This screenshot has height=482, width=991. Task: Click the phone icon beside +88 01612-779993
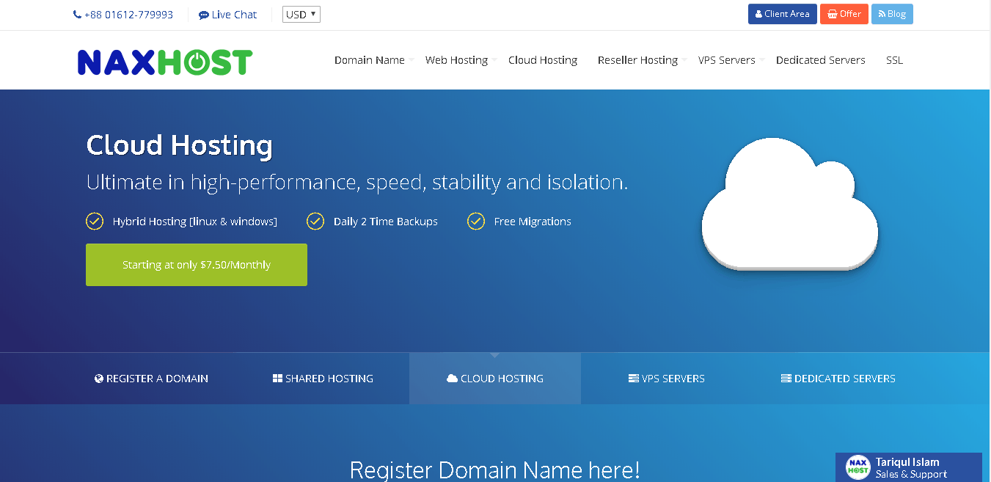pyautogui.click(x=77, y=15)
